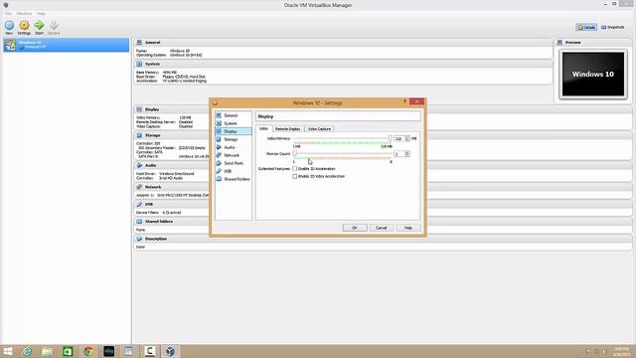Click the New machine toolbar icon

[9, 27]
